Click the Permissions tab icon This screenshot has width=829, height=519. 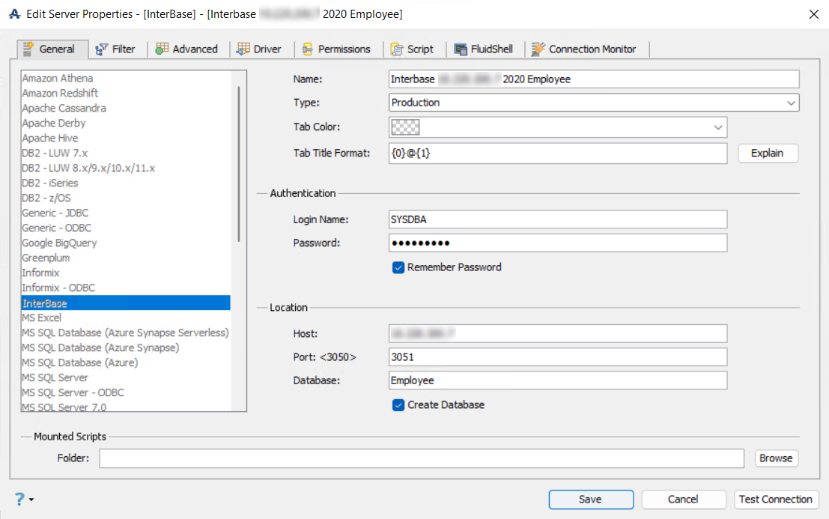pos(307,49)
